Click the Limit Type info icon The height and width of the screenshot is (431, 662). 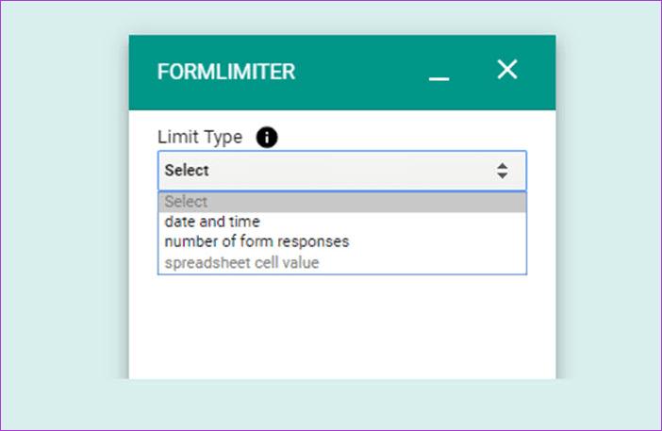click(267, 137)
